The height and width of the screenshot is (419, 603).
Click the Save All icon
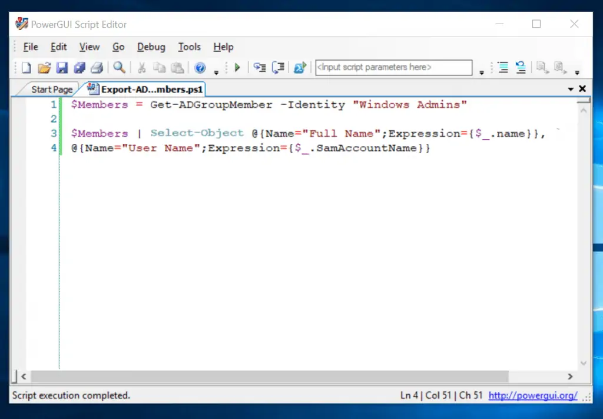(79, 68)
